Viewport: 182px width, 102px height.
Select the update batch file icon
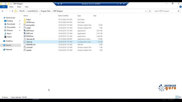pyautogui.click(x=25, y=50)
